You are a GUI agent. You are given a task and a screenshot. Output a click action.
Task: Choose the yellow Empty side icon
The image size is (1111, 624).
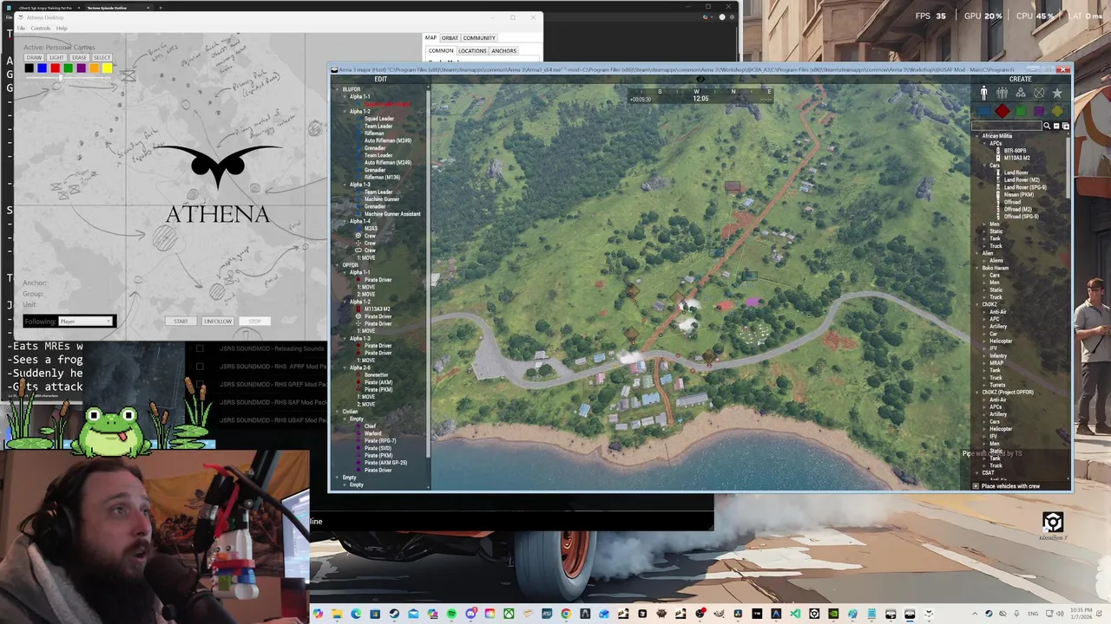pos(1057,111)
